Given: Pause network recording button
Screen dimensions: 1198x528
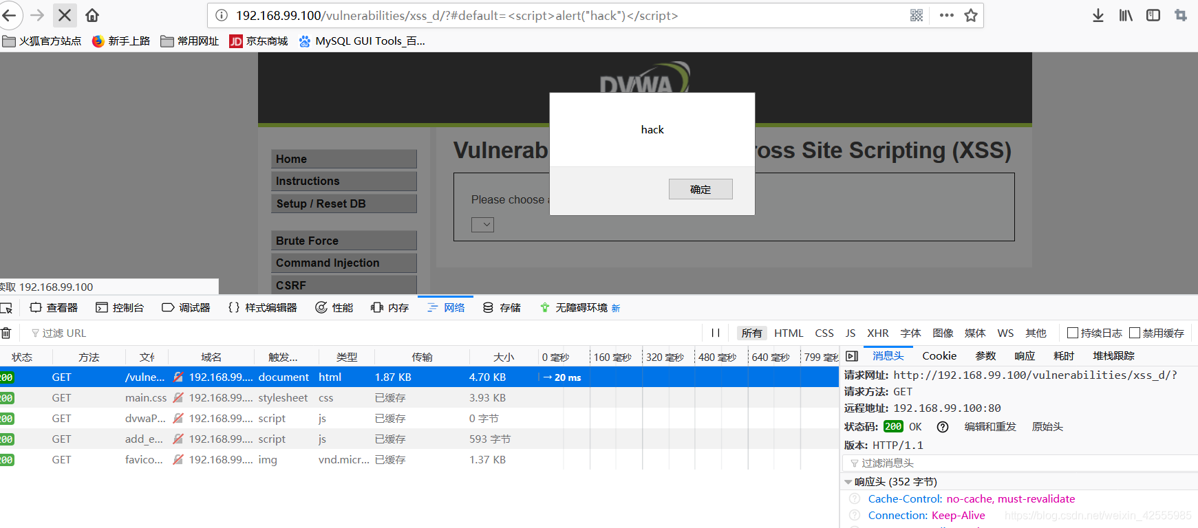Looking at the screenshot, I should click(716, 333).
